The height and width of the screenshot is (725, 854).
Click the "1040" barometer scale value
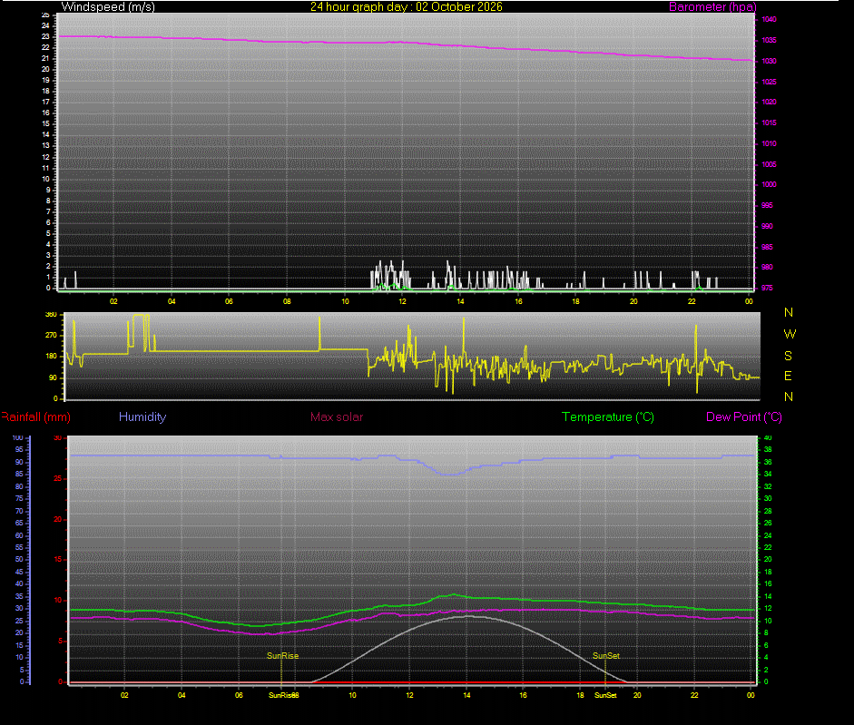pos(769,20)
